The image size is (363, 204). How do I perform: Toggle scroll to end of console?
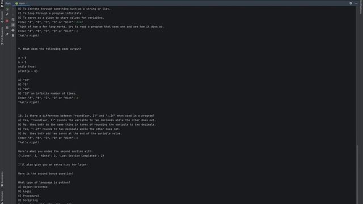13,25
